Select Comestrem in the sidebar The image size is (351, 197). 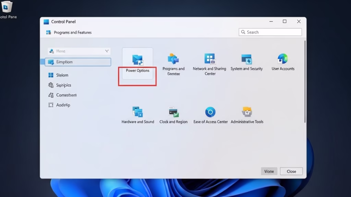click(66, 95)
